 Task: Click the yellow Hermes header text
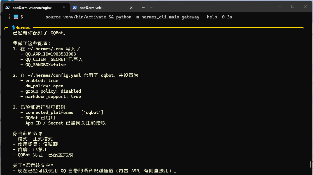23,27
